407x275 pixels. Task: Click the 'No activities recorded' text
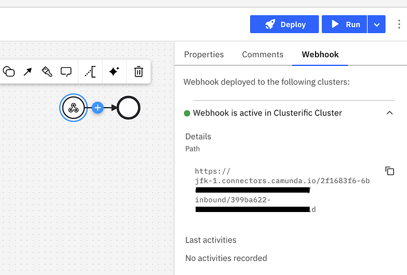tap(226, 258)
